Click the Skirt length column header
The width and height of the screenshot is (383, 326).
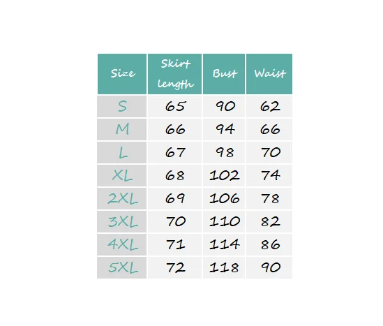(174, 74)
